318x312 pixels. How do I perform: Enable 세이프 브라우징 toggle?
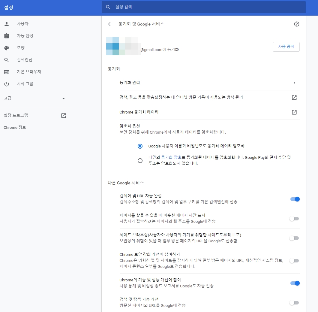294,238
